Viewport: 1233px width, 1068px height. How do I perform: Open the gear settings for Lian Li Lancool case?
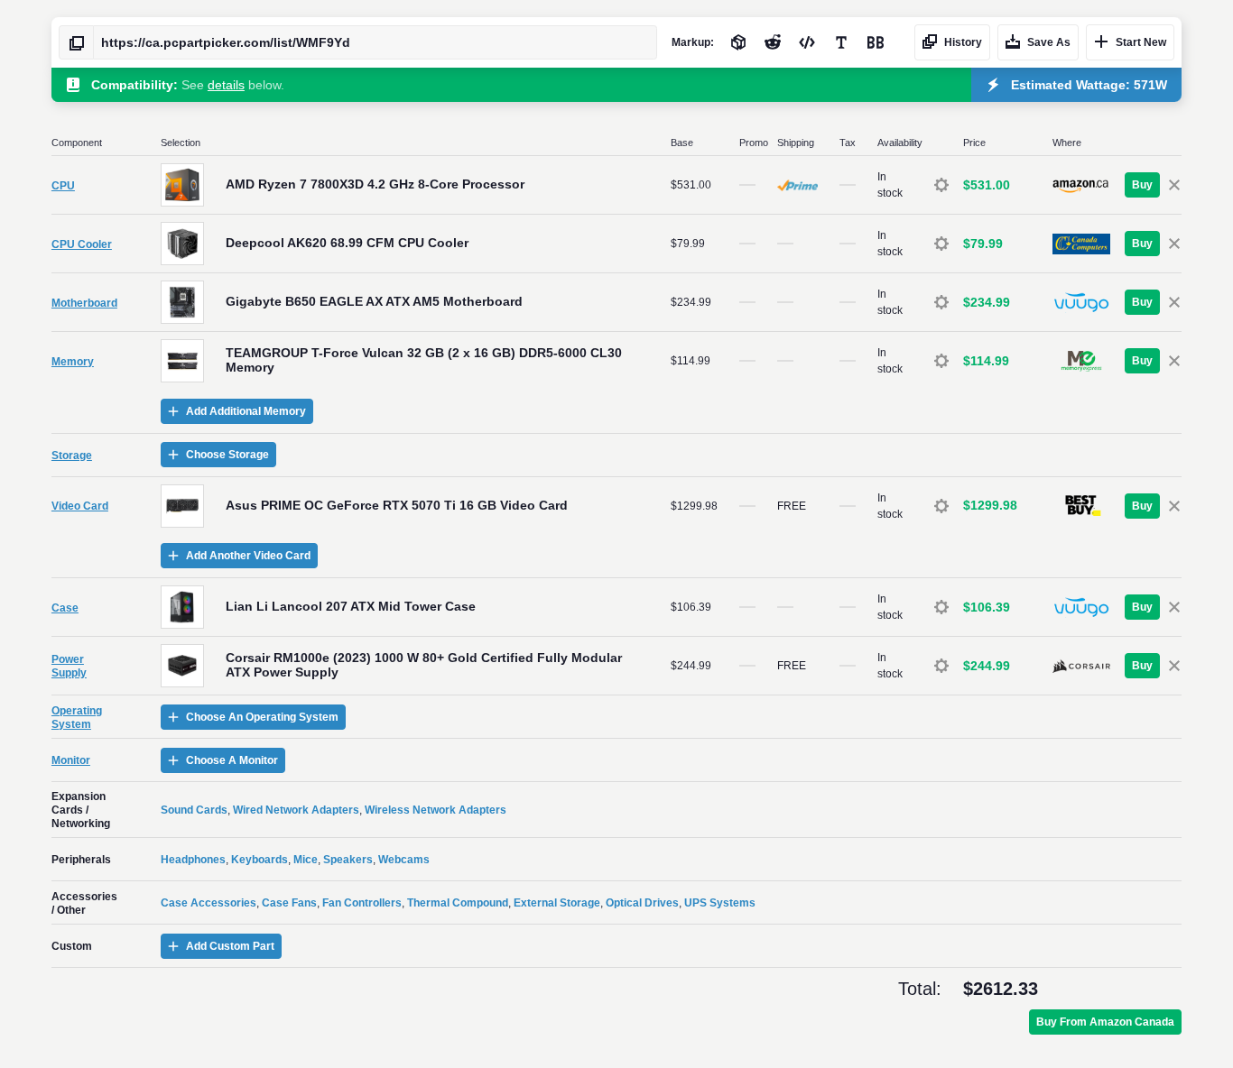click(941, 607)
